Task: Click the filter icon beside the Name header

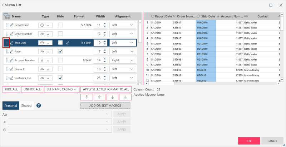Action: pos(6,16)
